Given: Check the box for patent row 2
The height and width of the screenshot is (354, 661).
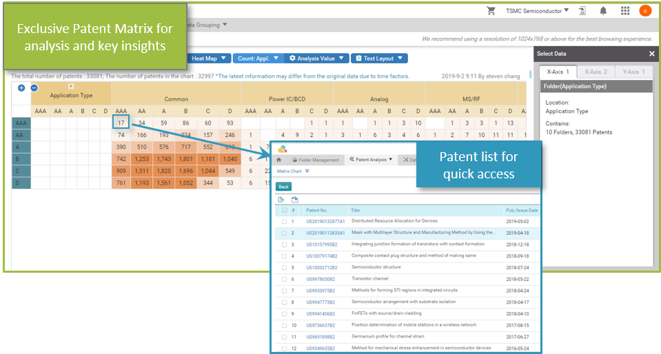Looking at the screenshot, I should [284, 233].
